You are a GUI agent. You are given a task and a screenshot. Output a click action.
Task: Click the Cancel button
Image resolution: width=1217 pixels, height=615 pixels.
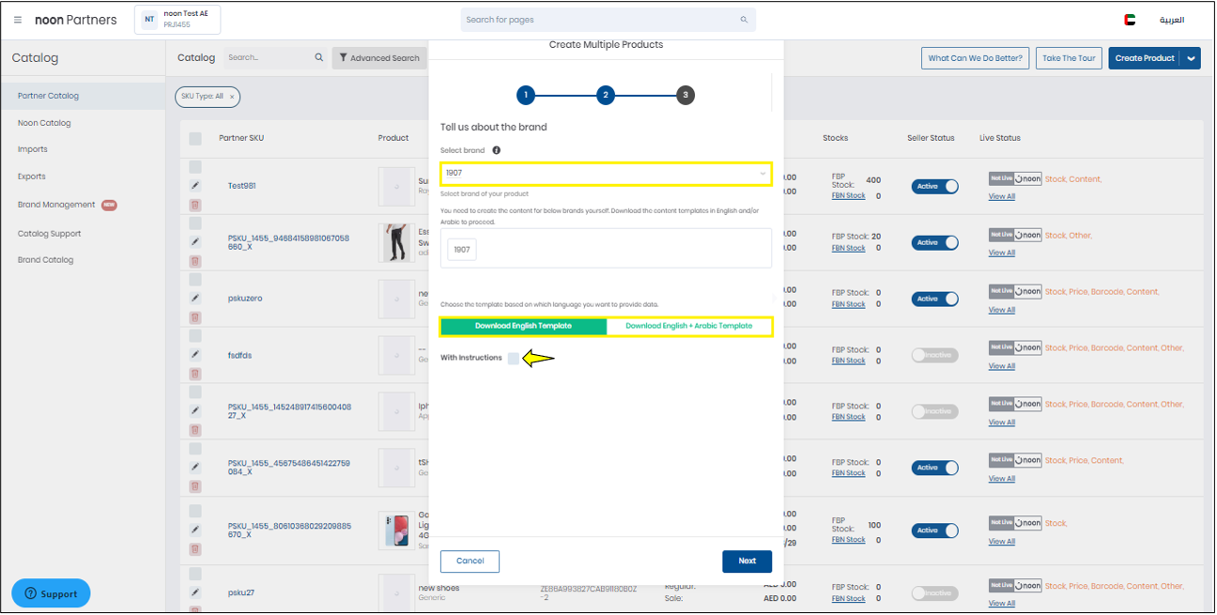click(470, 561)
